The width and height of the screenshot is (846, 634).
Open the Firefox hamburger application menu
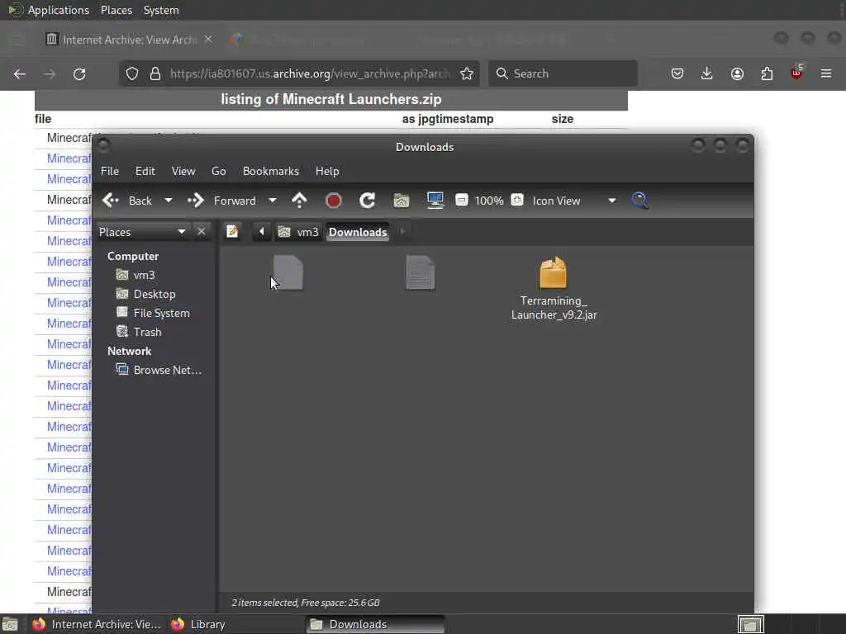826,73
